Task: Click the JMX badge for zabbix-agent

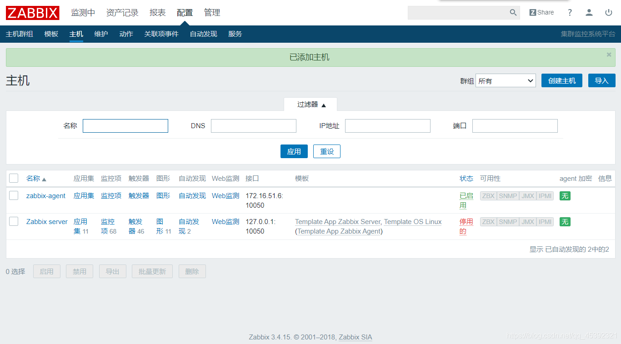Action: (x=528, y=196)
